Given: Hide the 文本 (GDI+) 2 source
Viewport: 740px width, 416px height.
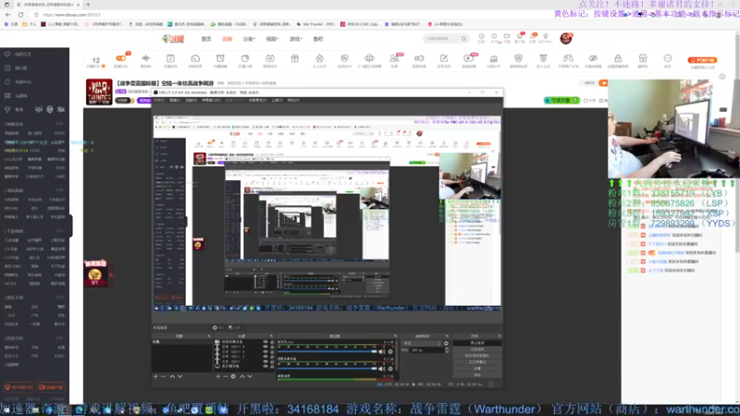Looking at the screenshot, I should click(265, 356).
